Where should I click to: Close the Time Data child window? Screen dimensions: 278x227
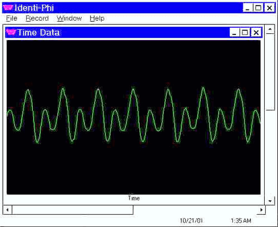[256, 33]
